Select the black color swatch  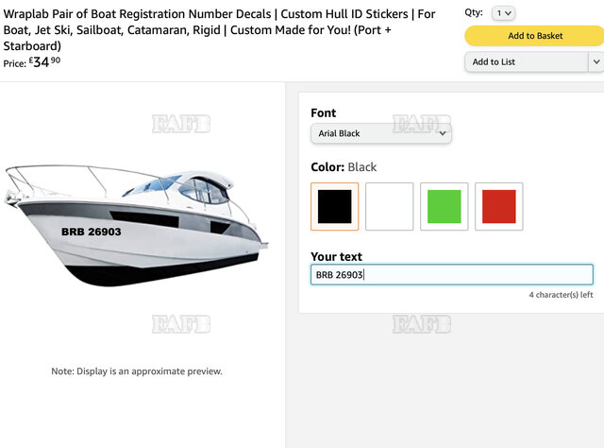[x=334, y=206]
